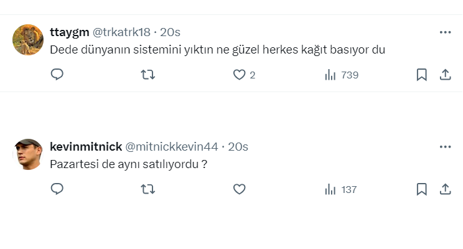The width and height of the screenshot is (463, 249).
Task: Open ttaygm's lion profile picture
Action: click(28, 40)
